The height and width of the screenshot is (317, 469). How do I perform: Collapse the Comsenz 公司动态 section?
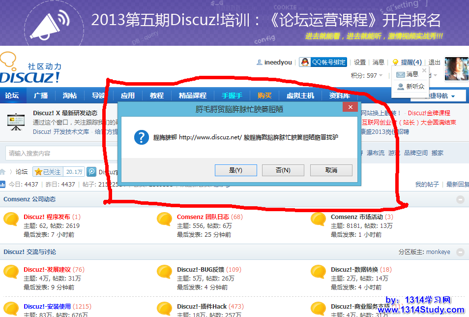pos(460,199)
